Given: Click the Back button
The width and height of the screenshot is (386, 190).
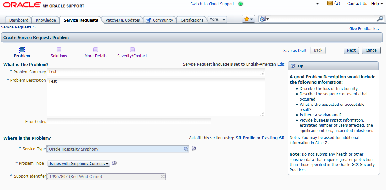Looking at the screenshot, I should coord(318,50).
